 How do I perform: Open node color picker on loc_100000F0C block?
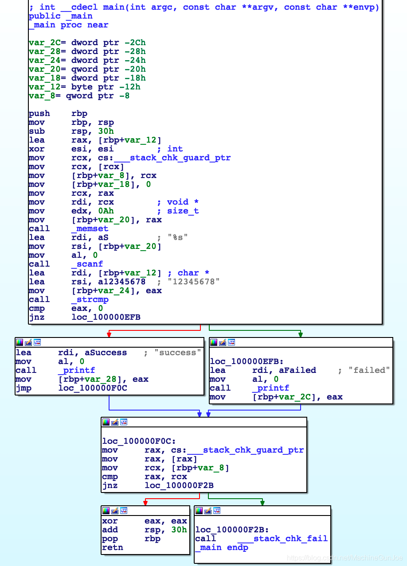coord(106,422)
